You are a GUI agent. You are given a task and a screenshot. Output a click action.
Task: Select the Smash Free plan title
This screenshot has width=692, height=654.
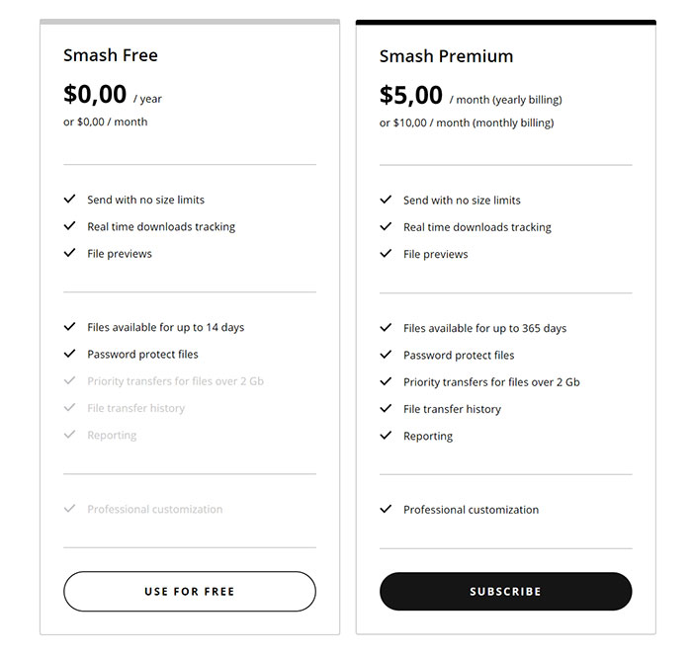pos(111,55)
